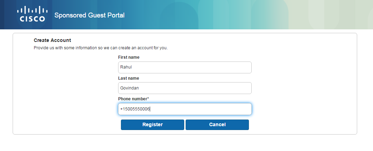Click the +15005550006 phone number text

(x=135, y=109)
